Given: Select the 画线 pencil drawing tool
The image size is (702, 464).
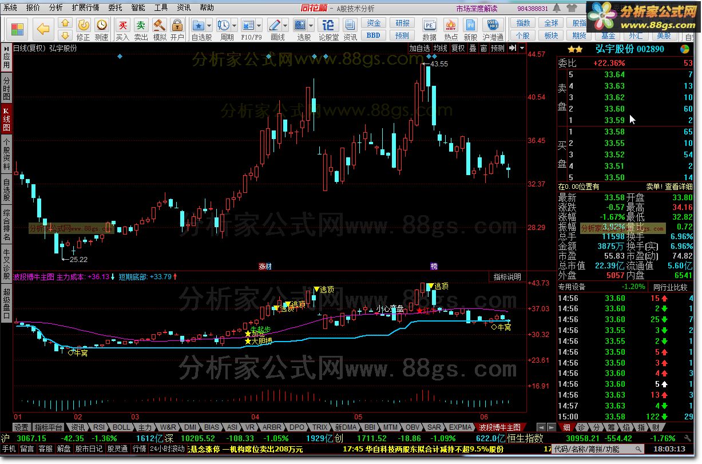Looking at the screenshot, I should point(274,26).
